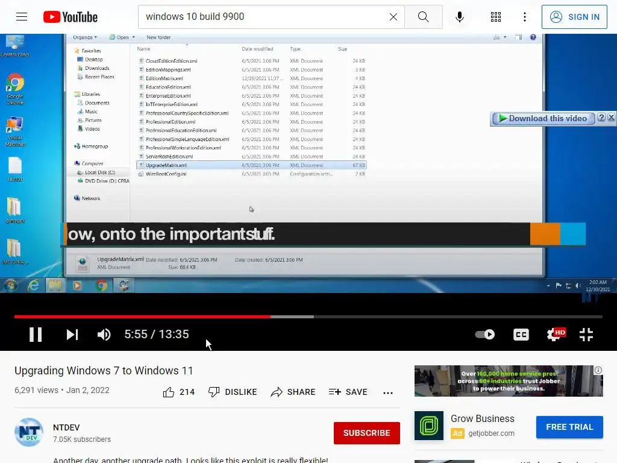Click SAVE to add to playlist

tap(348, 392)
